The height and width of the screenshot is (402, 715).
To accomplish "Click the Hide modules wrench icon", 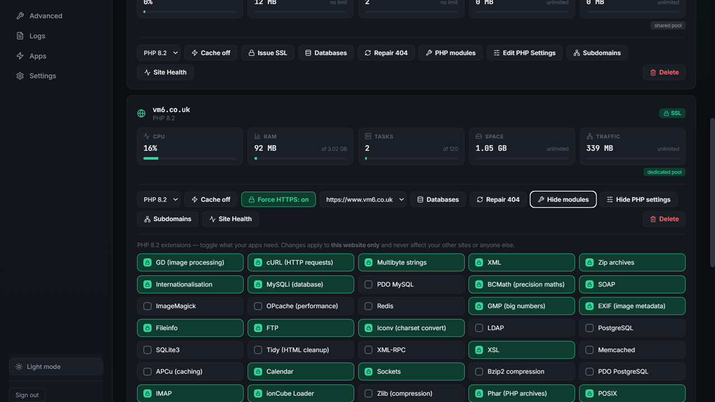I will [x=541, y=199].
